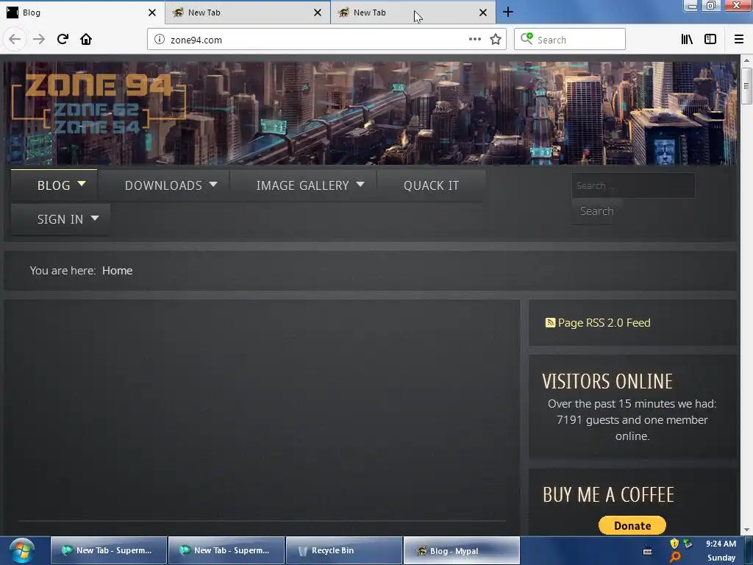Click the VISITORS ONLINE heading
Screen dimensions: 753x565
[607, 382]
